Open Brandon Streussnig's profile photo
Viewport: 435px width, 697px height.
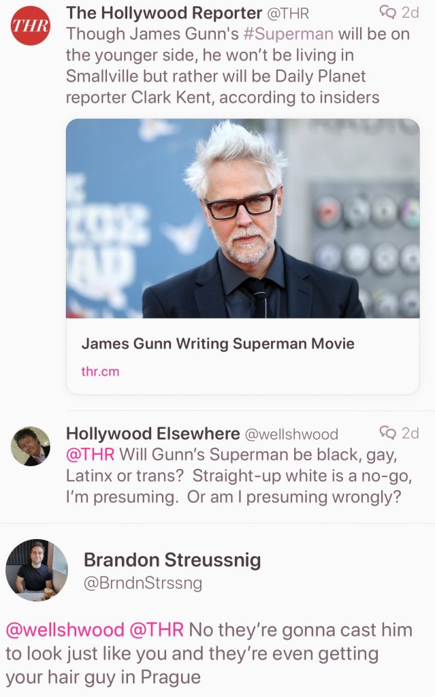(37, 570)
